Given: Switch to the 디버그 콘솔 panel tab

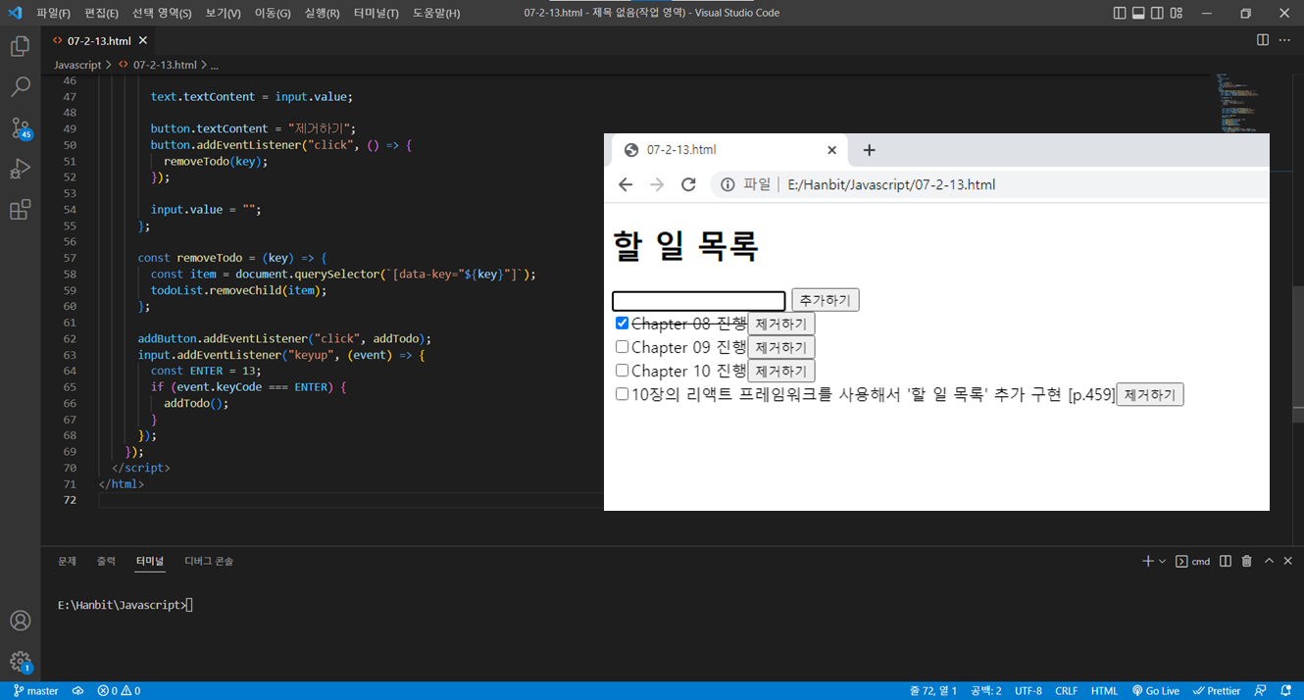Looking at the screenshot, I should coord(209,561).
